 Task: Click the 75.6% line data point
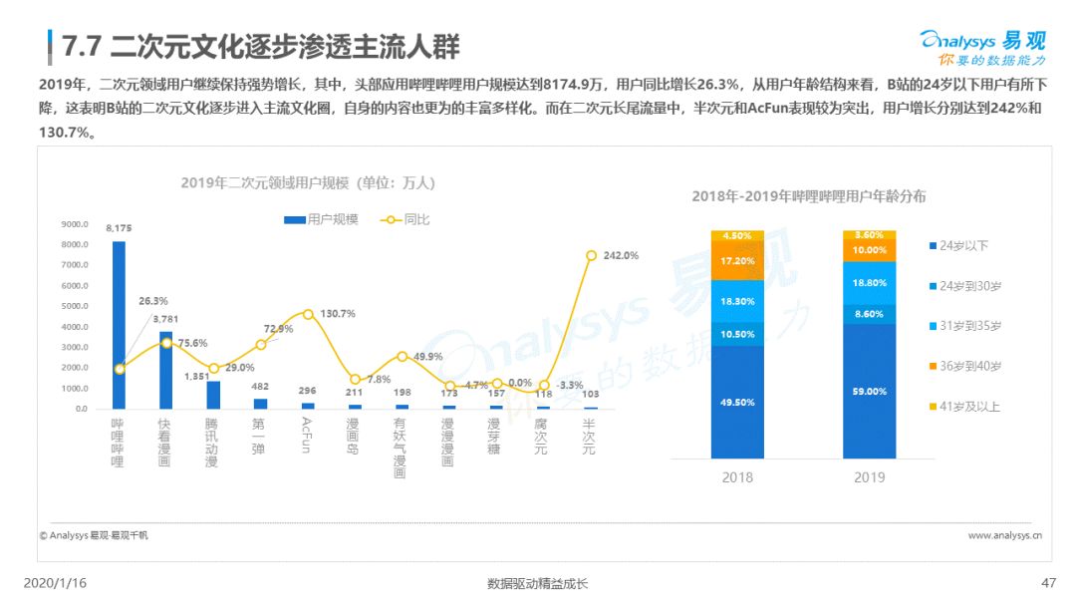click(x=166, y=343)
